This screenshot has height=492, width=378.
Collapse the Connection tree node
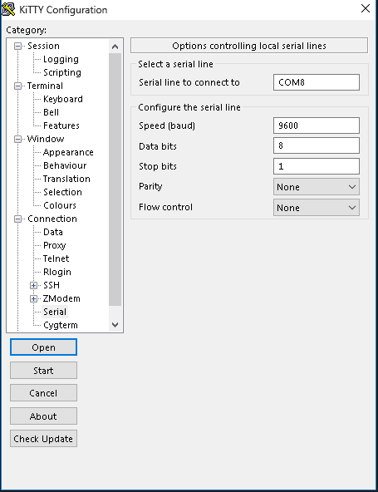coord(18,219)
